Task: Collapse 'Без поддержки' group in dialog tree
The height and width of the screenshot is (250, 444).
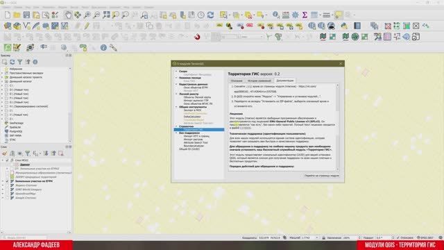Action: tap(176, 133)
